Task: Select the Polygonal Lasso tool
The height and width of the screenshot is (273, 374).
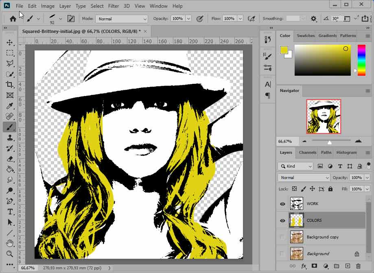Action: tap(9, 63)
